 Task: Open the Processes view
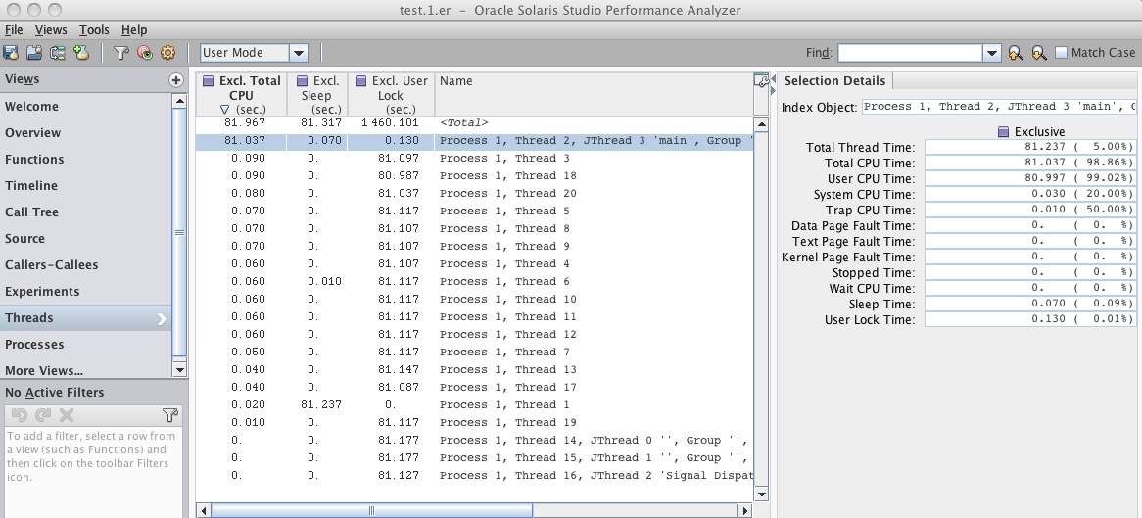pyautogui.click(x=86, y=345)
